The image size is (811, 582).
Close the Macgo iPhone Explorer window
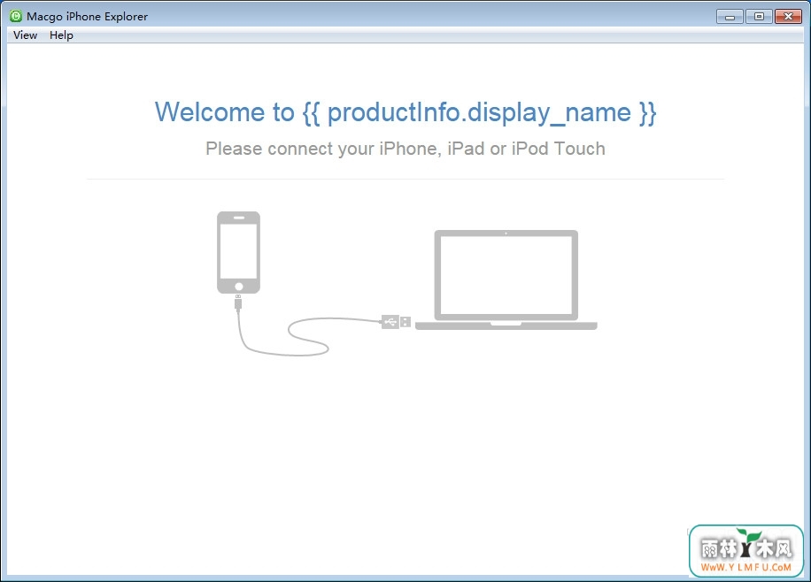pos(788,17)
